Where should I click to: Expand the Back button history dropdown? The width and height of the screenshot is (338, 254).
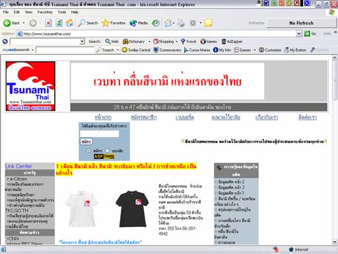pos(24,23)
